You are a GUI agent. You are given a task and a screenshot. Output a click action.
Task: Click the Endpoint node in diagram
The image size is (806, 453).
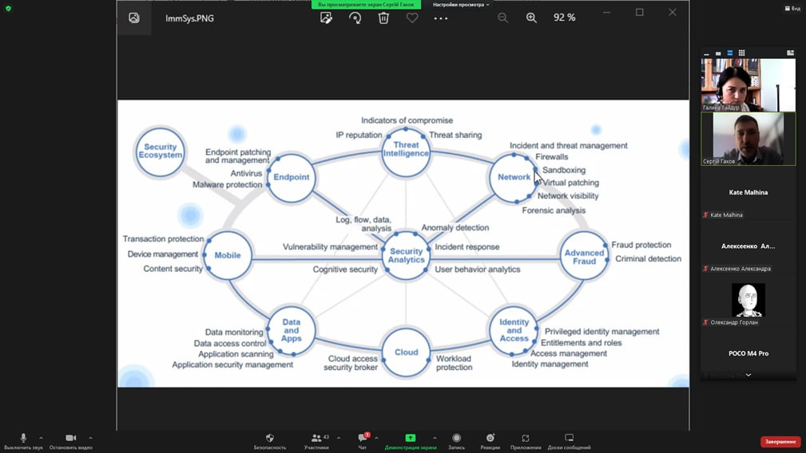pos(292,178)
